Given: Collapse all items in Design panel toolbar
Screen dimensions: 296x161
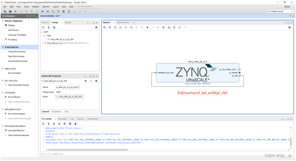Looking at the screenshot, I should tap(48, 27).
